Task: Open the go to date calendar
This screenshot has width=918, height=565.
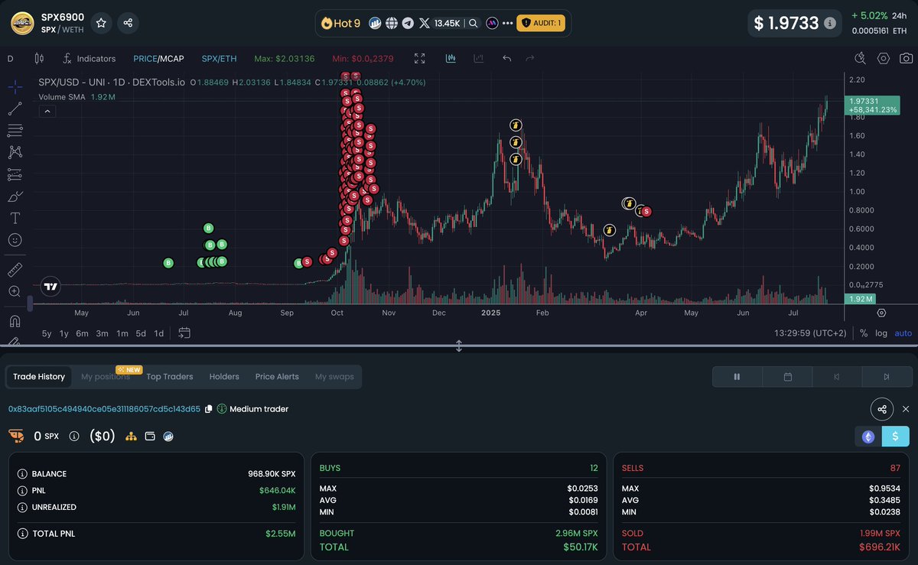Action: click(184, 333)
